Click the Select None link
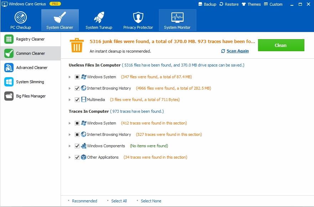 [x=151, y=201]
